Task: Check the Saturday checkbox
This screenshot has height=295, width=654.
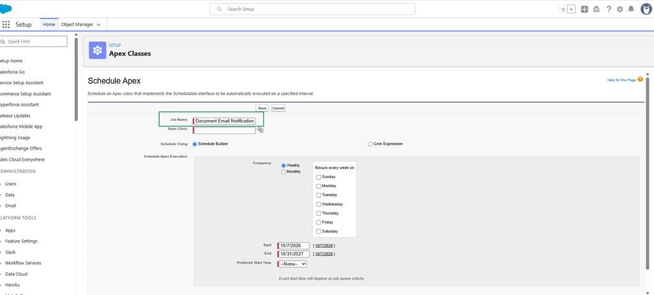Action: [319, 231]
